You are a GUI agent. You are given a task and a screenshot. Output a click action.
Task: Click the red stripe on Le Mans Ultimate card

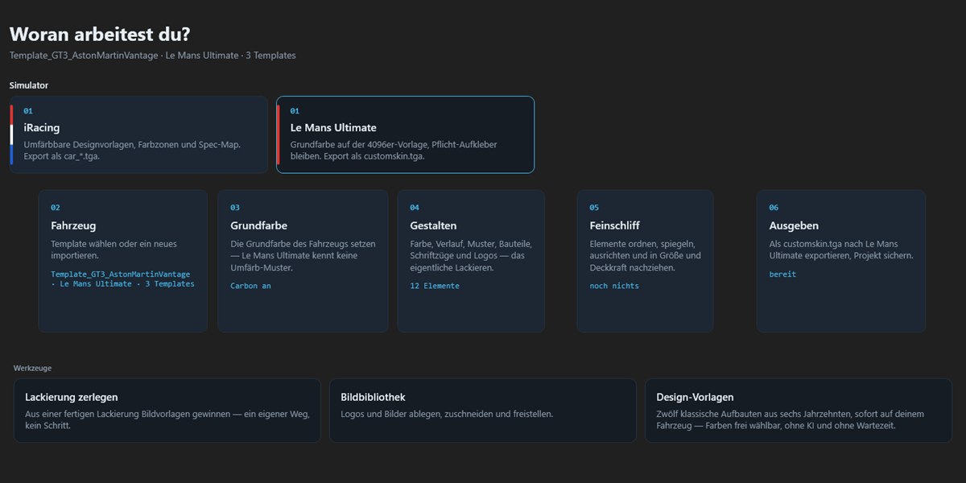tap(279, 134)
